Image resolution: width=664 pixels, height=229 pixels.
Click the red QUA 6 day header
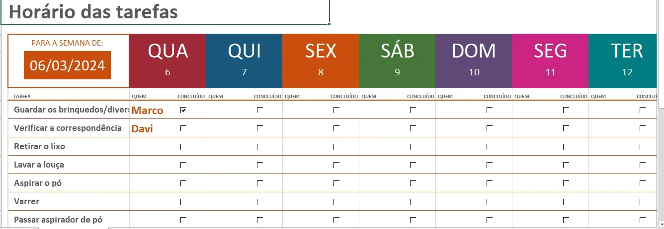click(167, 60)
